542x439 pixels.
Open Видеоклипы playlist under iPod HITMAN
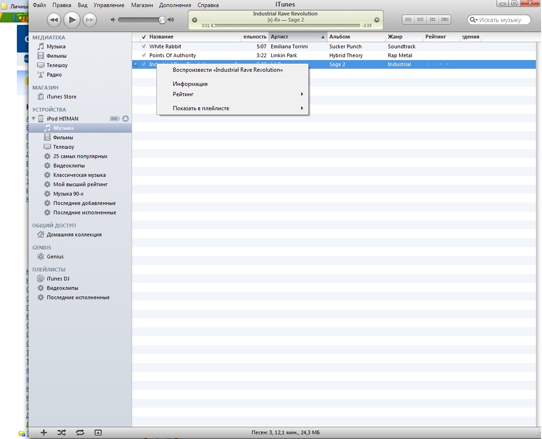(x=69, y=166)
